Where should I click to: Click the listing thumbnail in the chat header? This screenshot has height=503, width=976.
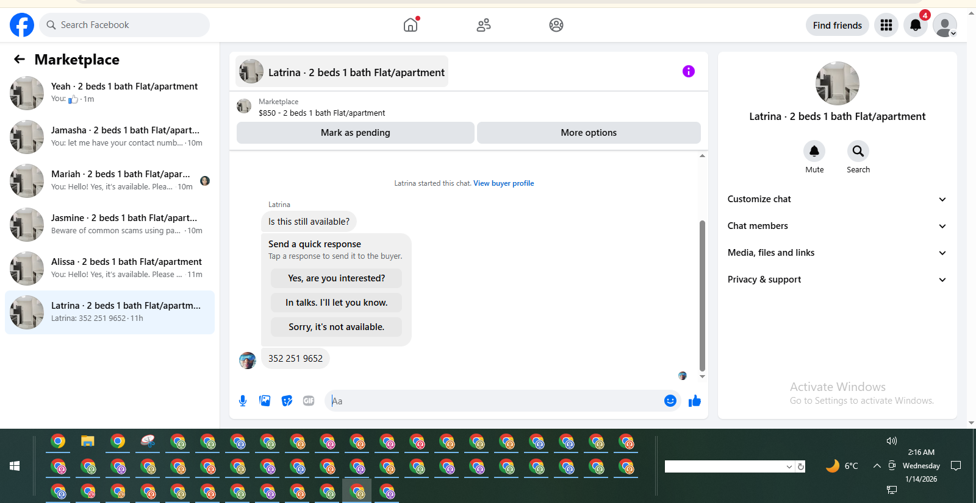[x=251, y=71]
